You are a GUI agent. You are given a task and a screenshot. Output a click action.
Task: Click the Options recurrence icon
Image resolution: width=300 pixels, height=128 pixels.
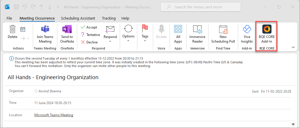(x=128, y=29)
